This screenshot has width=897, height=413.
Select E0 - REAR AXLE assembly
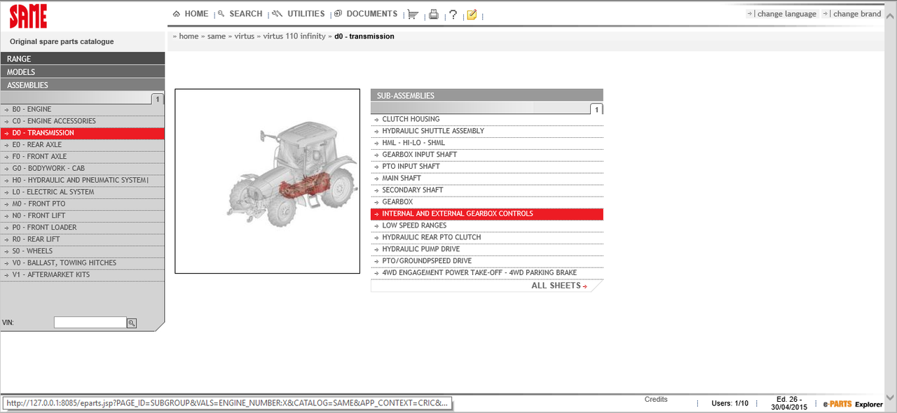click(x=83, y=145)
